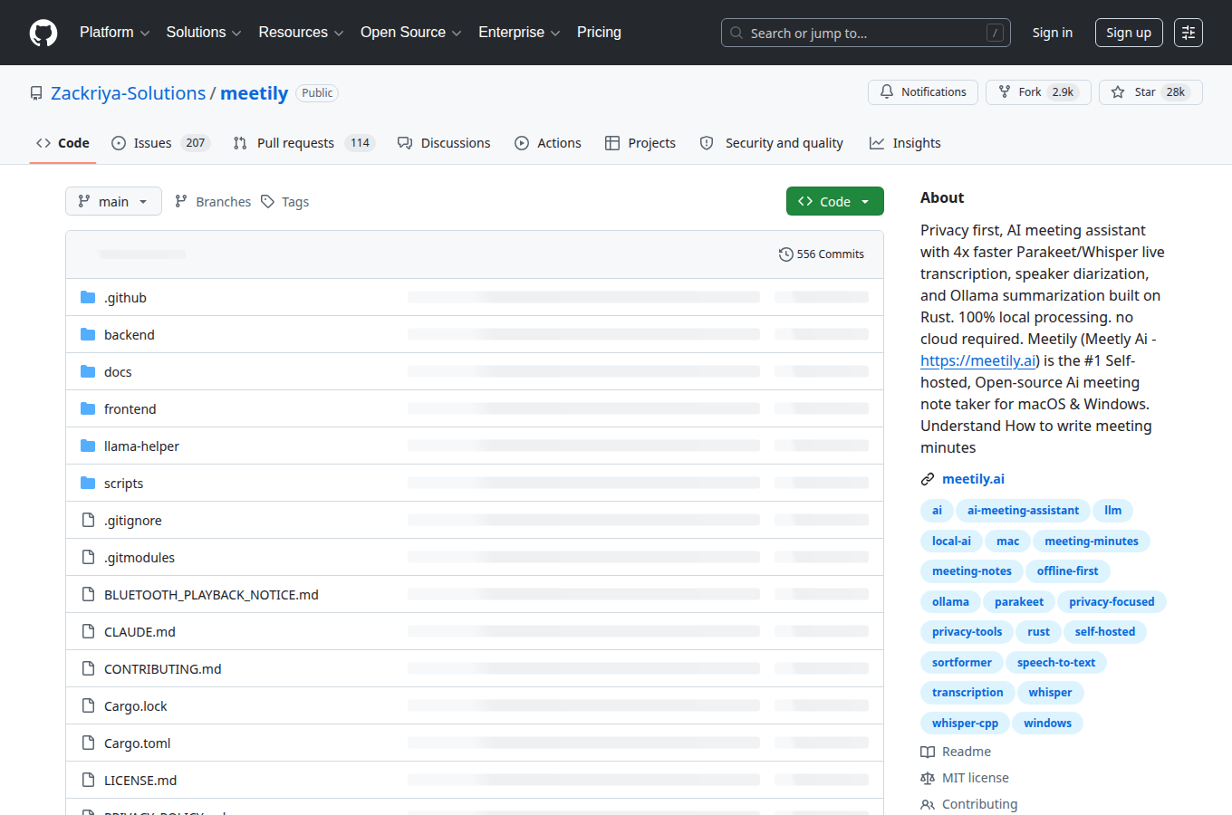Switch to the Issues tab
Image resolution: width=1232 pixels, height=815 pixels.
[x=161, y=143]
